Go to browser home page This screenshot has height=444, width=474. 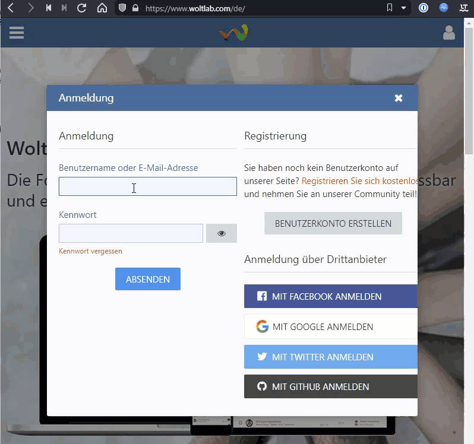[102, 8]
